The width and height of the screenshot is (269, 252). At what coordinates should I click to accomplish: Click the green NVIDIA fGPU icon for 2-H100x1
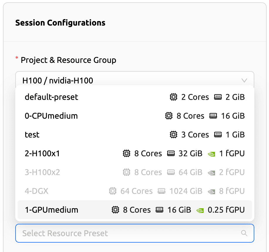point(211,153)
